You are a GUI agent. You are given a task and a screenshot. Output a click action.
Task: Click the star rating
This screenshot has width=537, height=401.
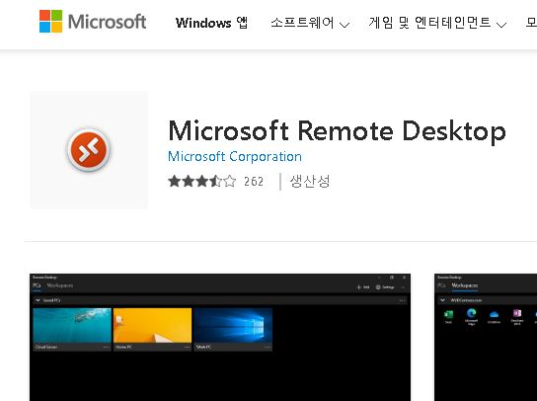[201, 181]
